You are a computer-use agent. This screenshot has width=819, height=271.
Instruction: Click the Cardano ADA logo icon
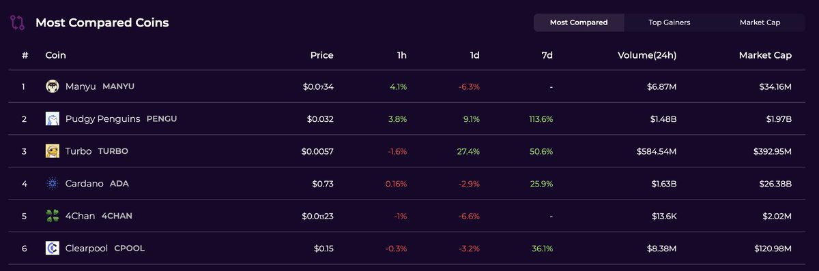[x=53, y=183]
